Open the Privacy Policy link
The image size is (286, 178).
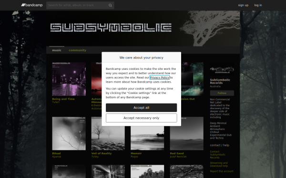159,77
